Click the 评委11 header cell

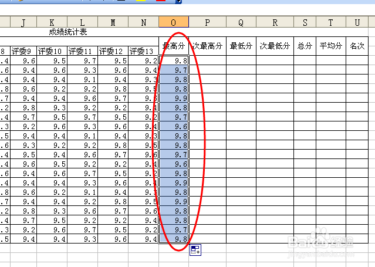(83, 51)
